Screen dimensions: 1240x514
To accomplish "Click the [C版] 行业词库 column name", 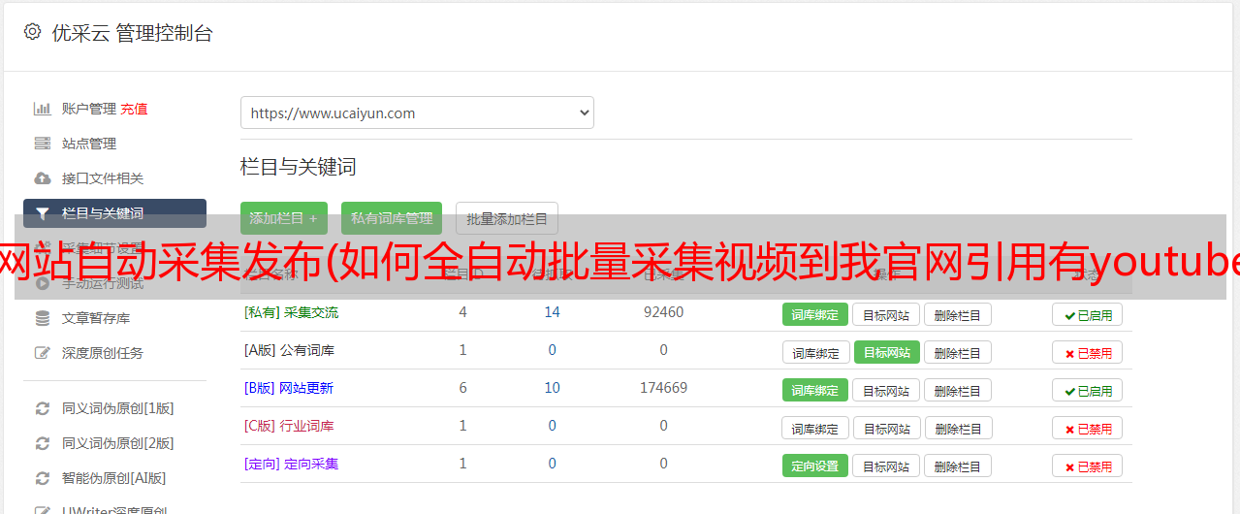I will coord(289,426).
